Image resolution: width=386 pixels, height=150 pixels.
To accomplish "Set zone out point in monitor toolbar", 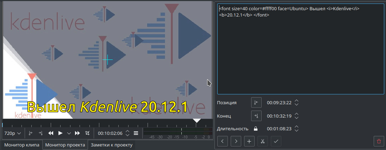I will point(41,133).
